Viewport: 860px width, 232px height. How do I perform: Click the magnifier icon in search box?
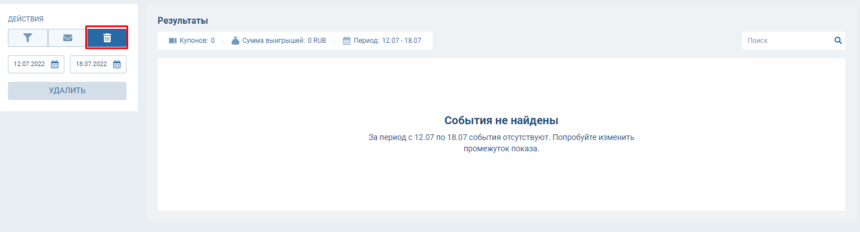838,41
